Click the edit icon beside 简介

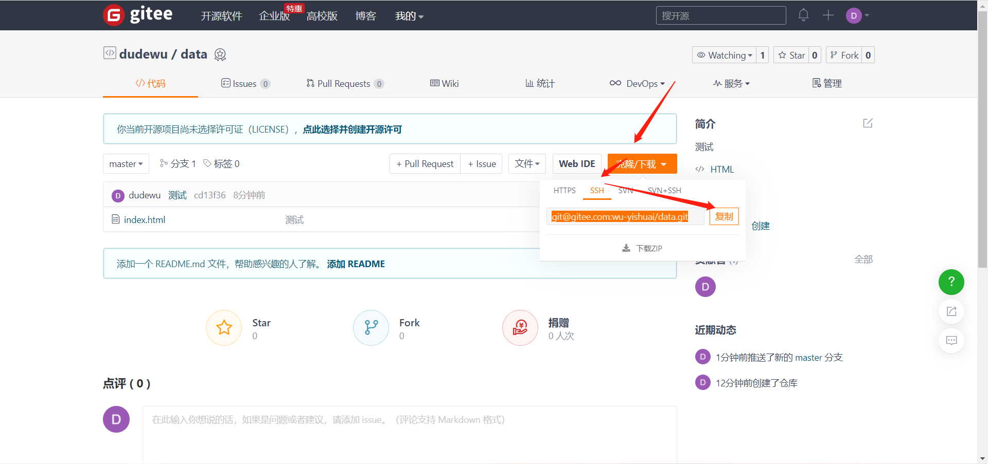[868, 123]
